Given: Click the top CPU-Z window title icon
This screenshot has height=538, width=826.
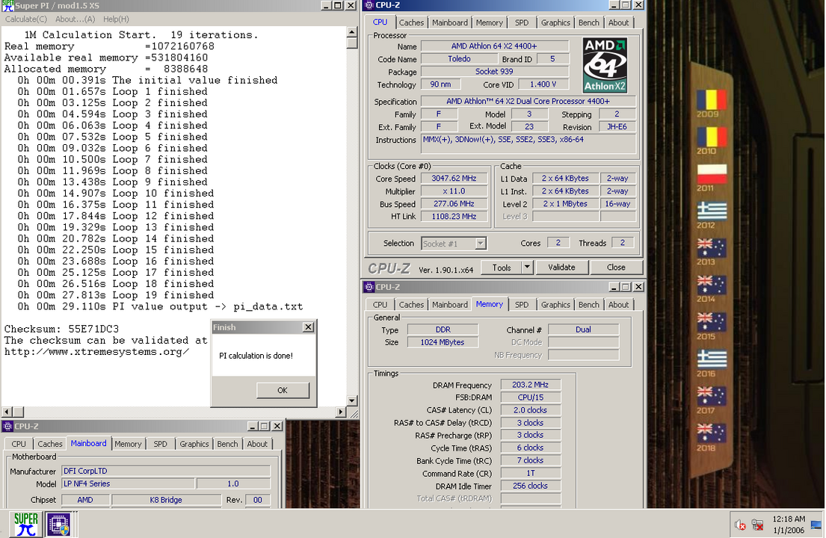Looking at the screenshot, I should (369, 5).
